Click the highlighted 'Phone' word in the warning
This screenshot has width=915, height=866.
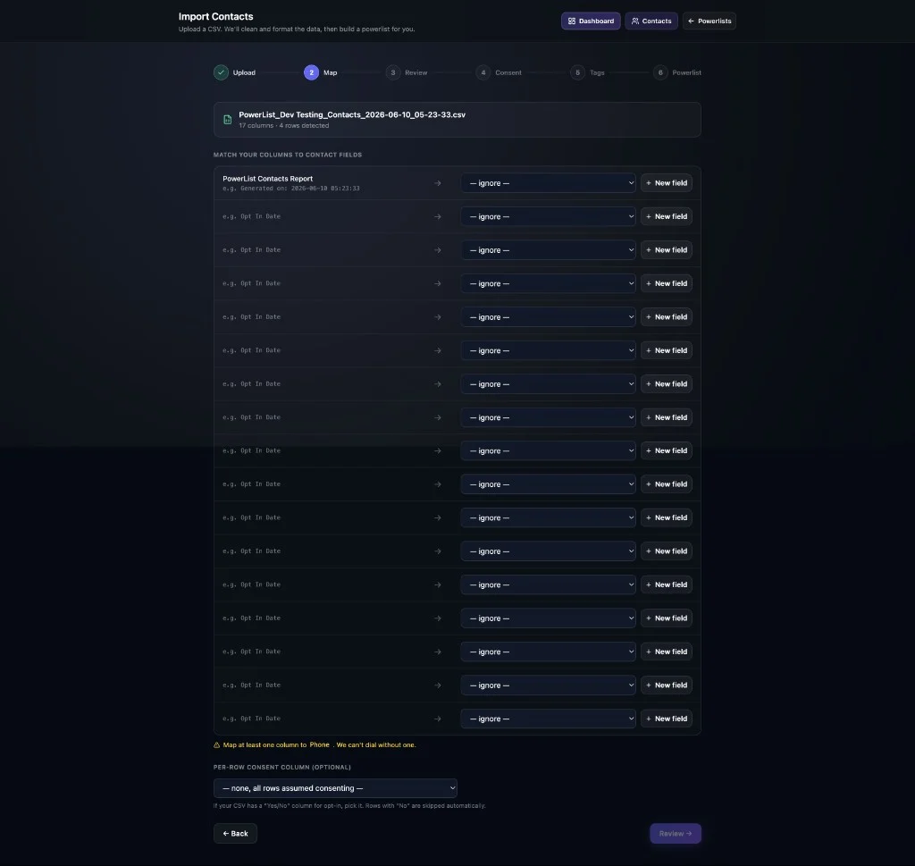[319, 744]
